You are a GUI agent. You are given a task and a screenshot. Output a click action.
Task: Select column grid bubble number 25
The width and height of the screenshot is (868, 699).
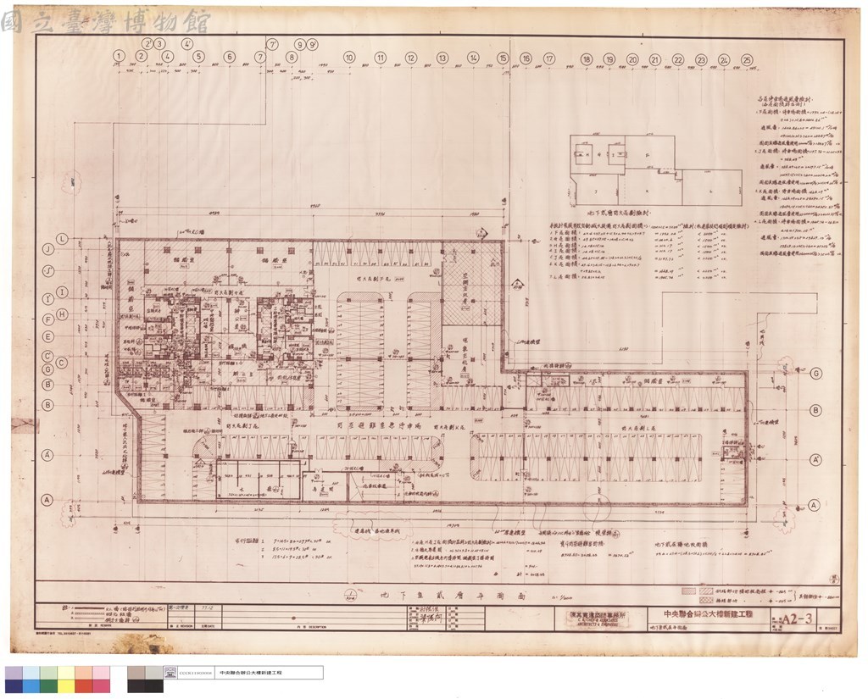(x=747, y=60)
